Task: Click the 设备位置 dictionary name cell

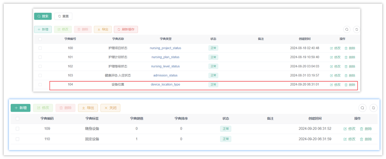Action: (118, 84)
